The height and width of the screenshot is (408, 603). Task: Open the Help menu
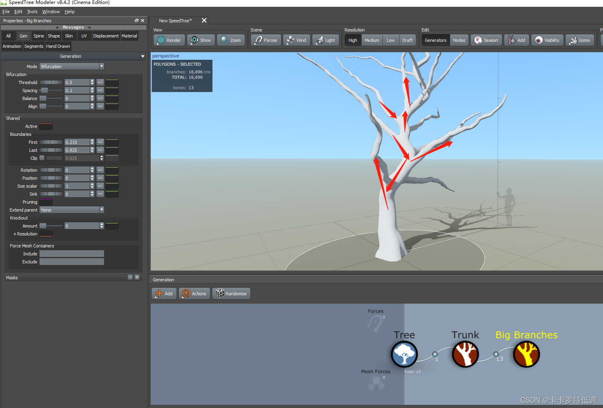tap(70, 12)
